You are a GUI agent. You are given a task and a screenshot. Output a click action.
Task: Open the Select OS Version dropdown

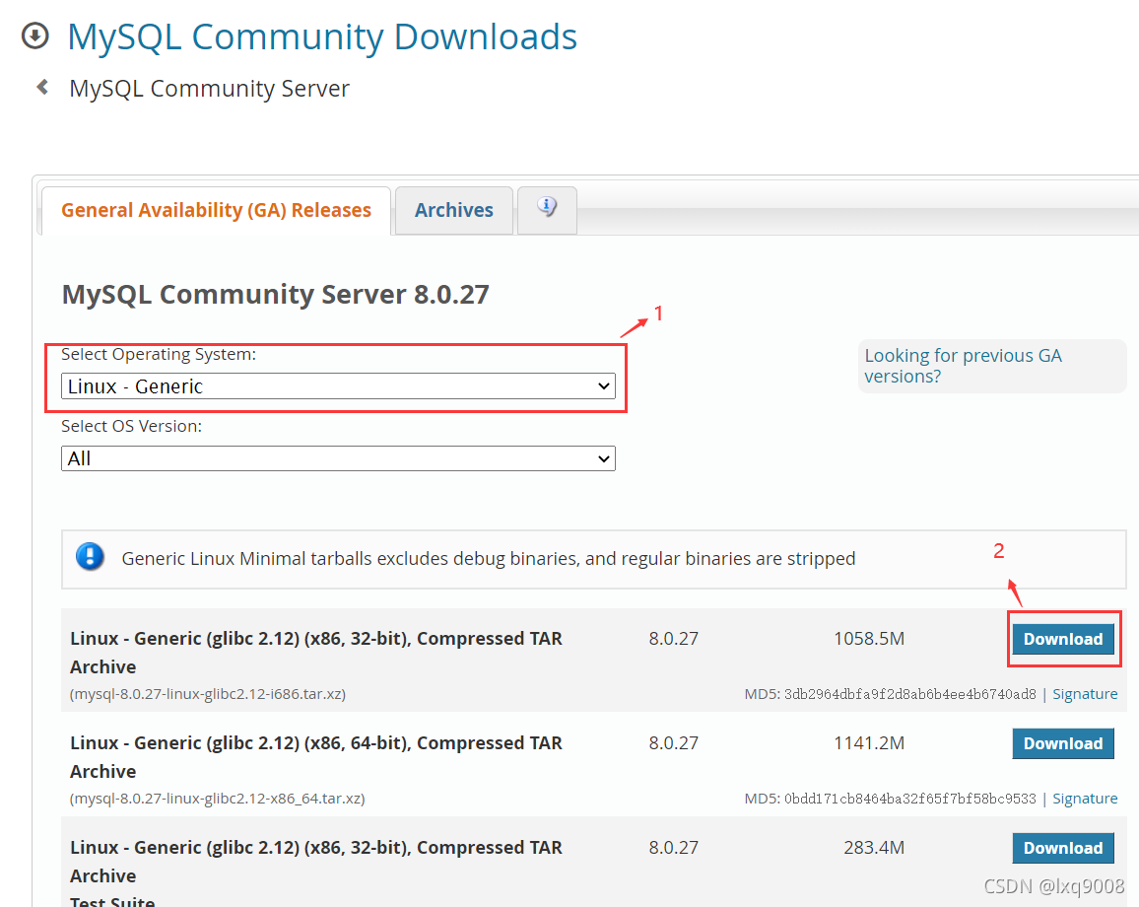click(x=338, y=458)
